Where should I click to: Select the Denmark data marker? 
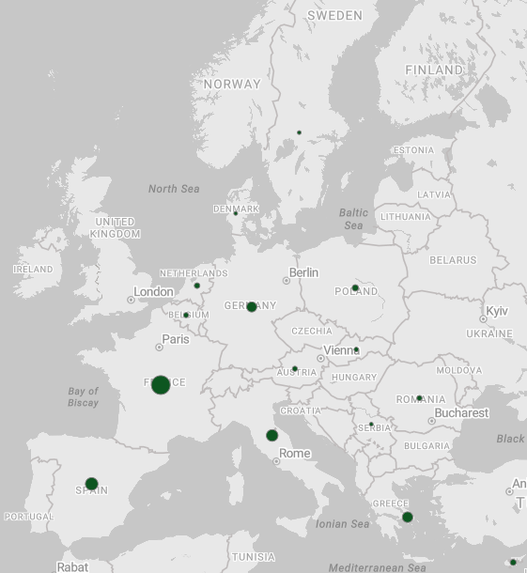coord(236,213)
